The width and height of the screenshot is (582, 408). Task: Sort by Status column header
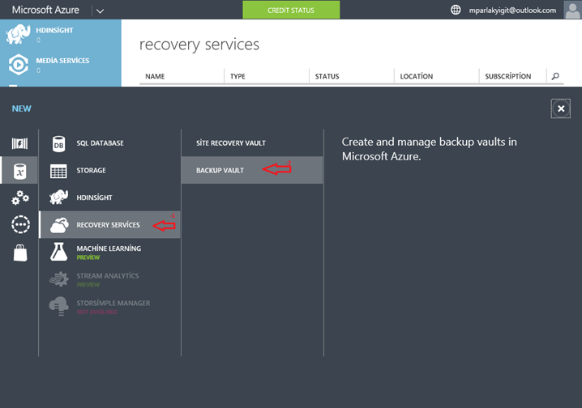pos(327,76)
